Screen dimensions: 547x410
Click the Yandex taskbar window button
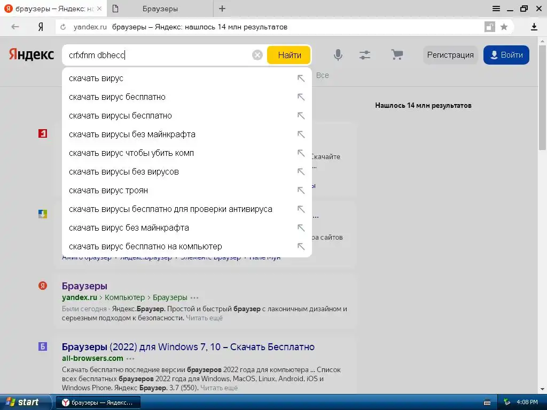point(98,403)
